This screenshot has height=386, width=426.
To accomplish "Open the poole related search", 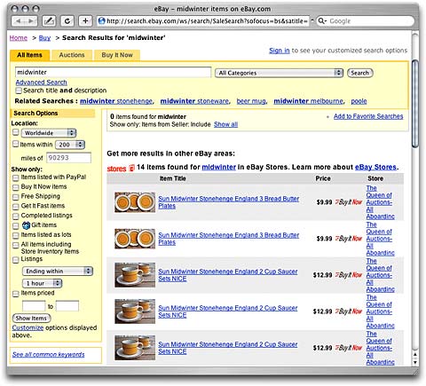I will click(359, 101).
